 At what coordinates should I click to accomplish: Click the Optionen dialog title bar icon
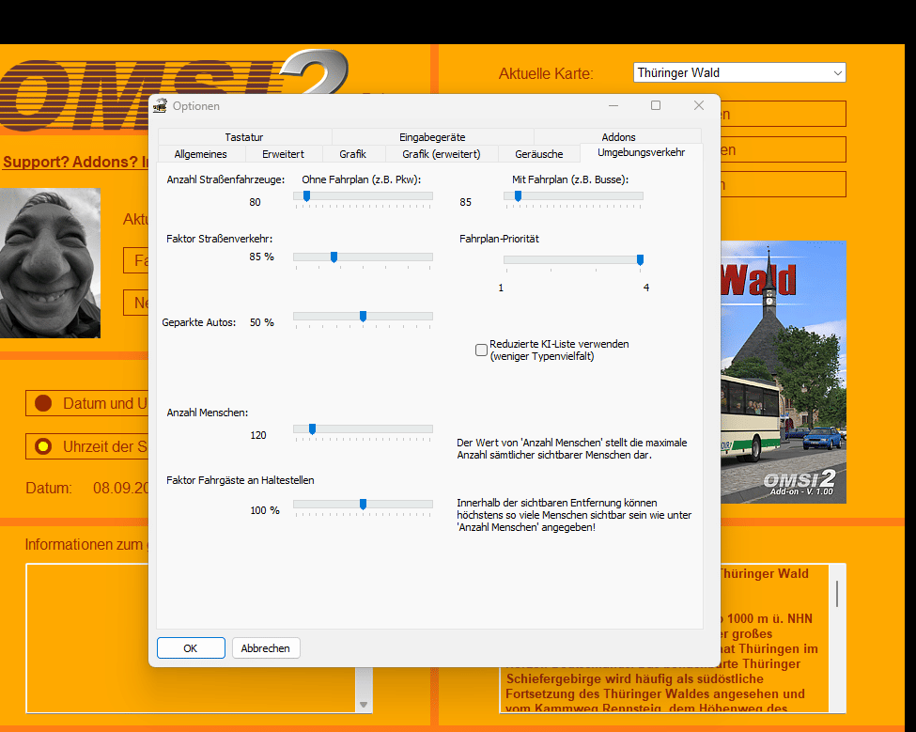pyautogui.click(x=160, y=106)
